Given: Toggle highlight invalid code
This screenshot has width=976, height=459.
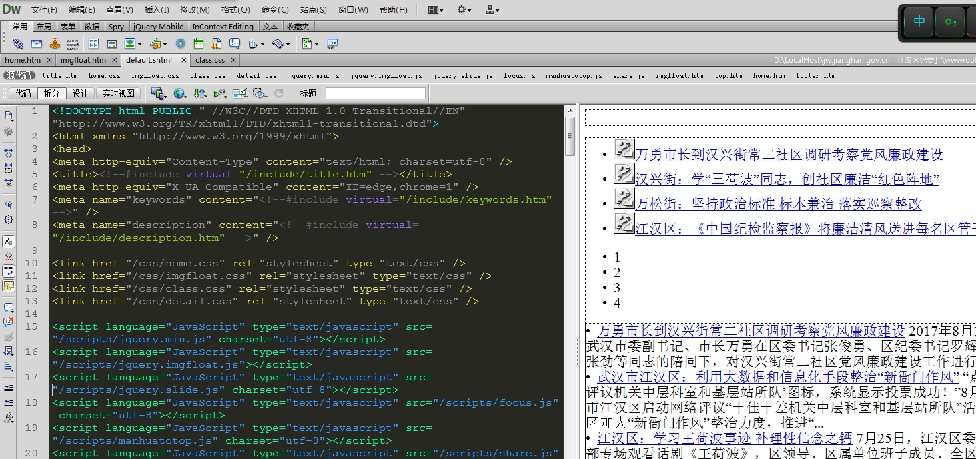Looking at the screenshot, I should [9, 256].
